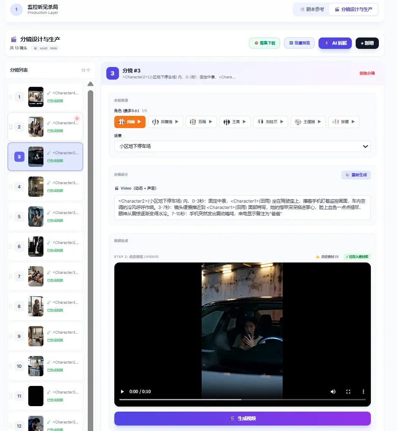This screenshot has height=431, width=397.
Task: Switch to the 剧本参考 tab
Action: pos(312,9)
